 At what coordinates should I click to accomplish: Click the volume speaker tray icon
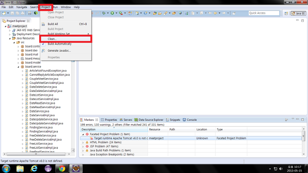tap(281, 169)
